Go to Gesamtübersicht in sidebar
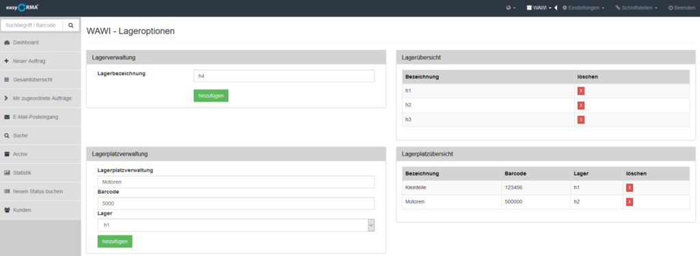Image resolution: width=700 pixels, height=256 pixels. [40, 80]
